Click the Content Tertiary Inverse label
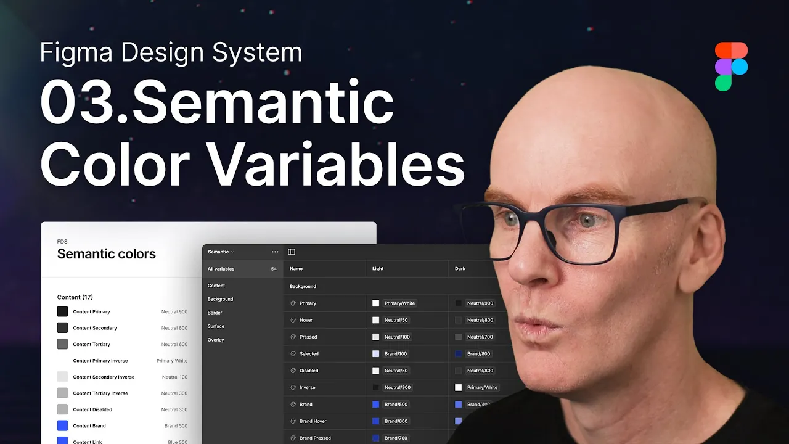The width and height of the screenshot is (789, 444). click(100, 393)
